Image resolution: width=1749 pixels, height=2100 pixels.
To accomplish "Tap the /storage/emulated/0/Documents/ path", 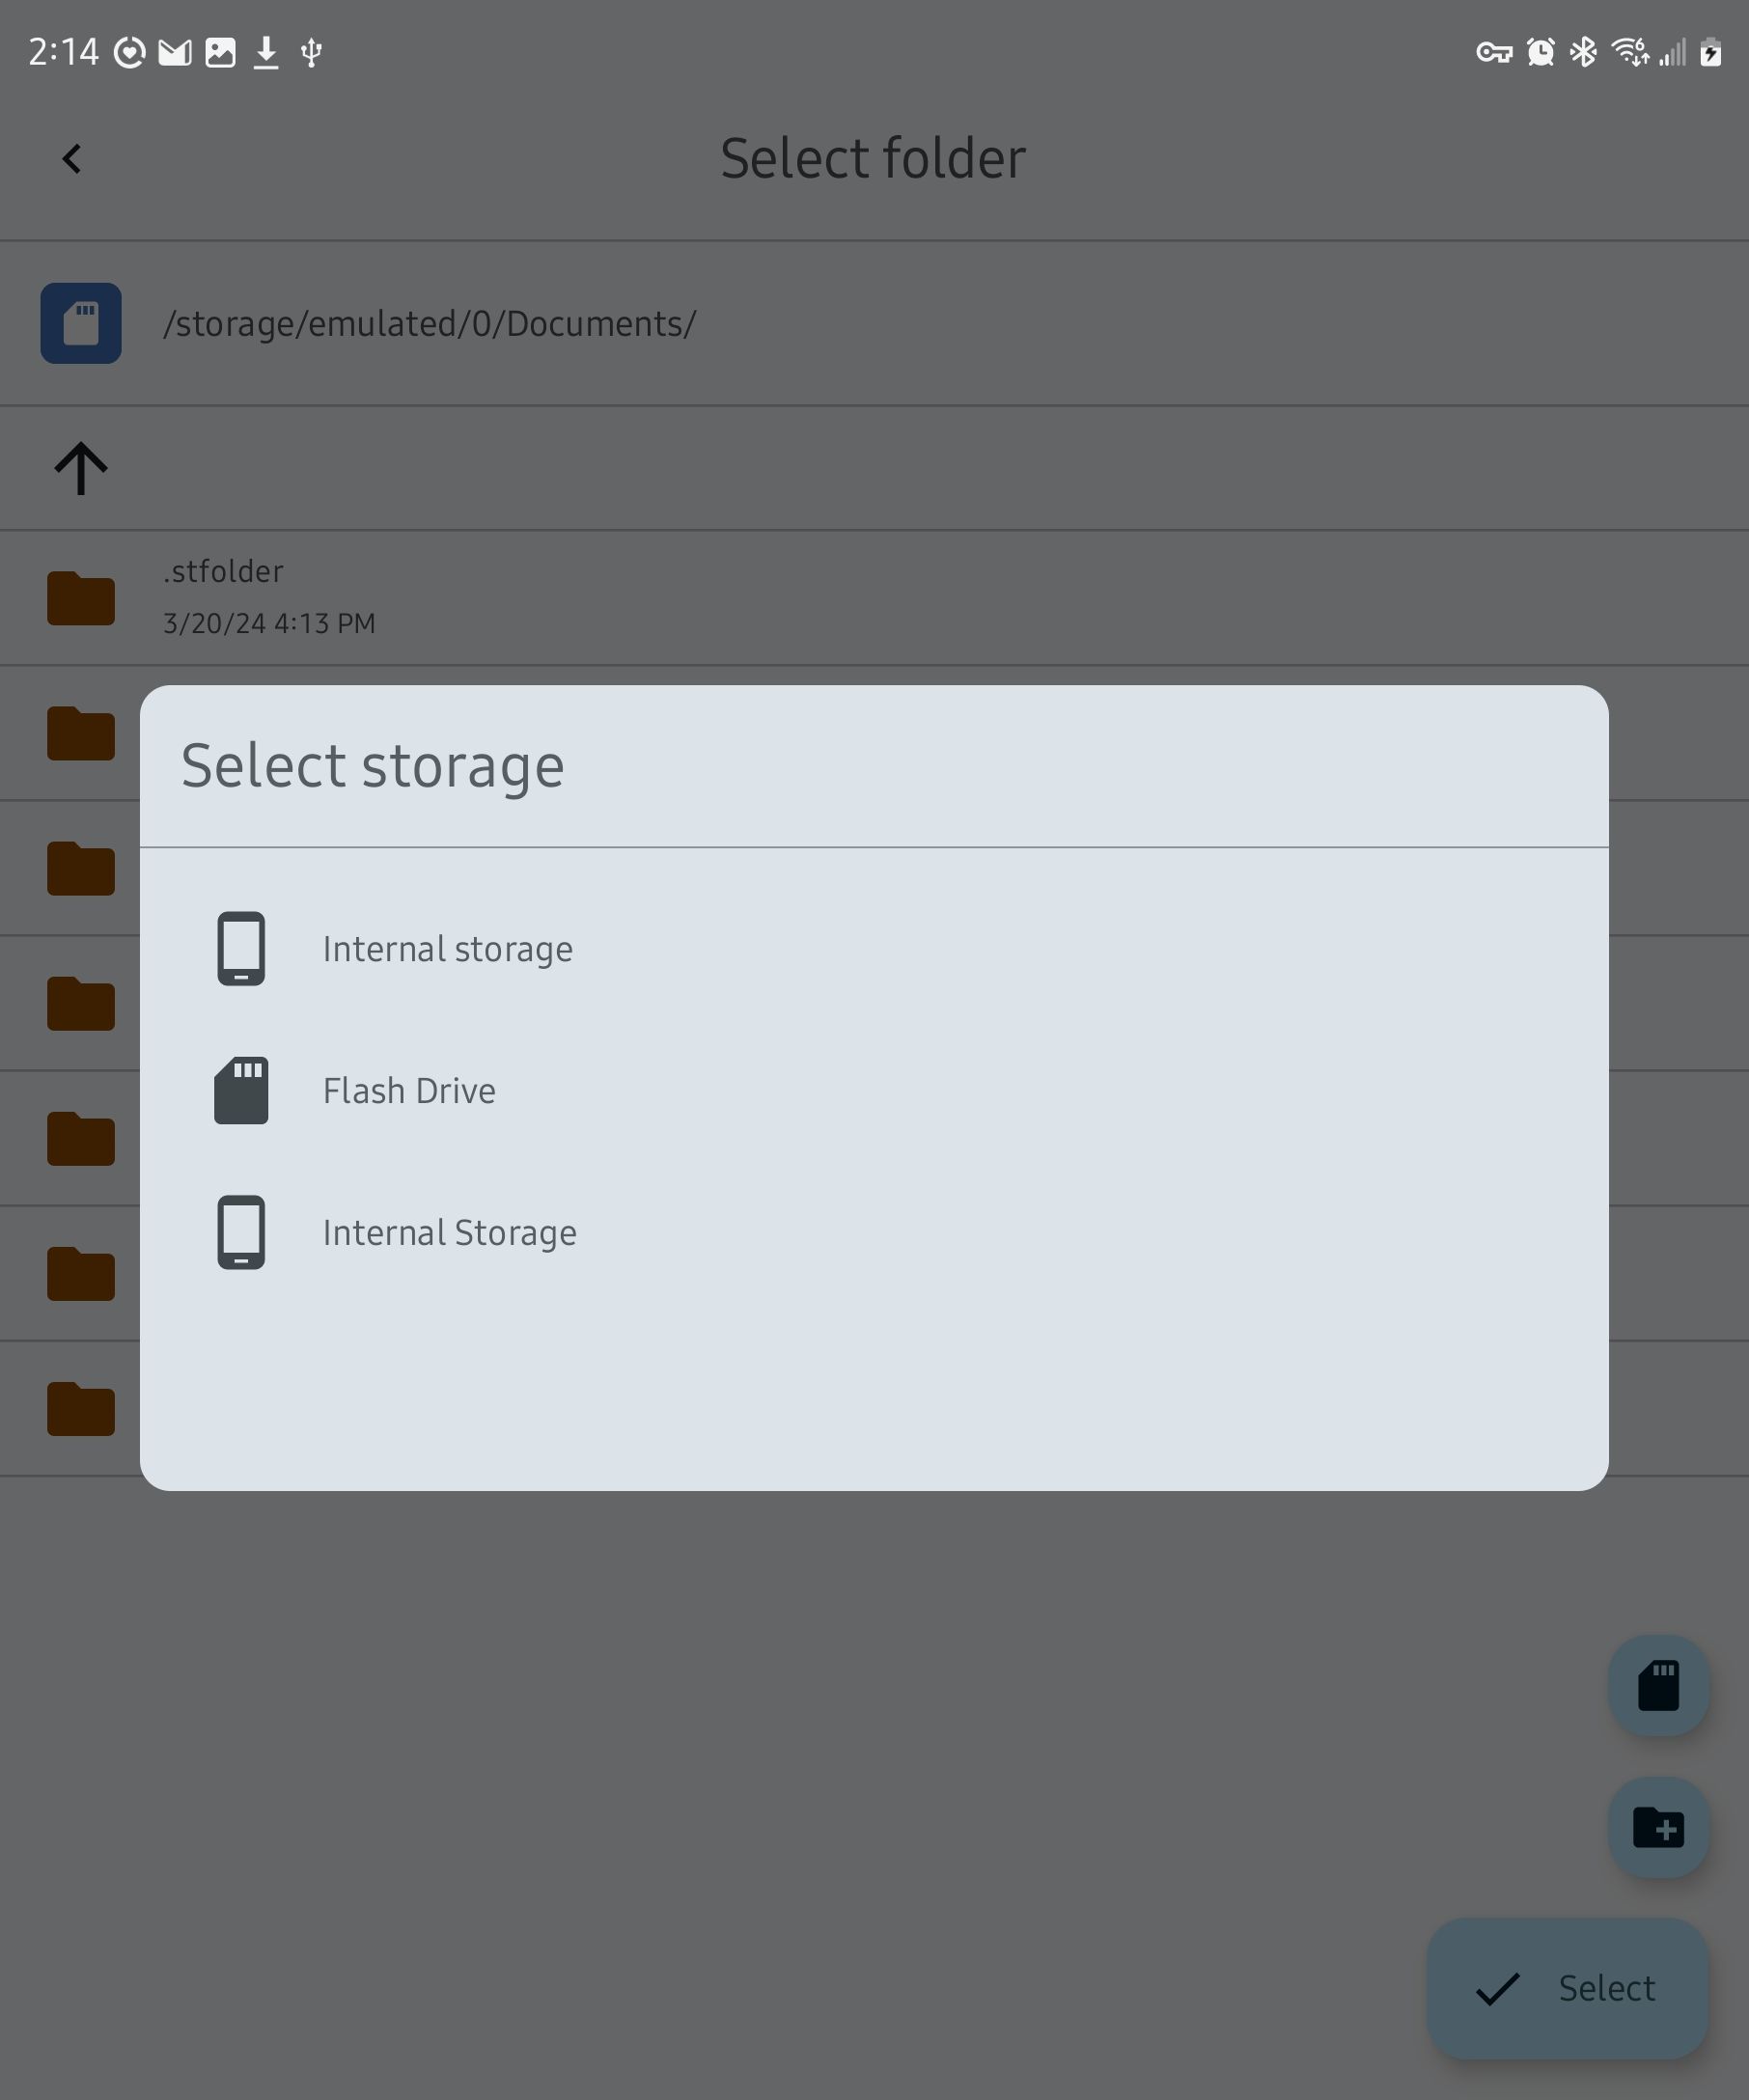I will [x=429, y=324].
